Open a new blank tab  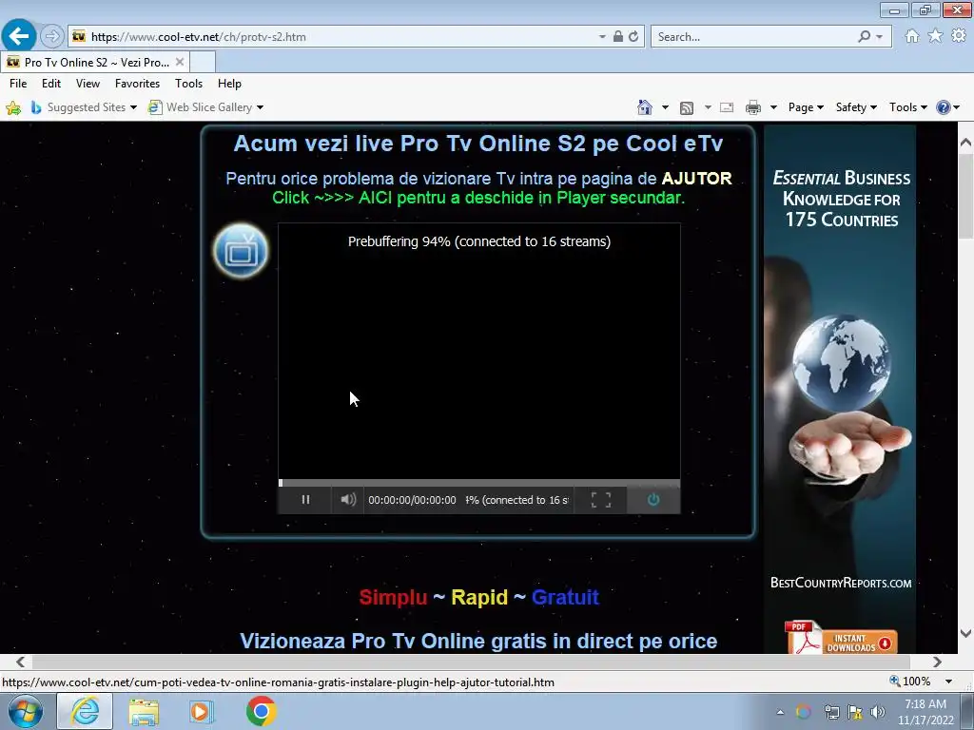tap(203, 62)
